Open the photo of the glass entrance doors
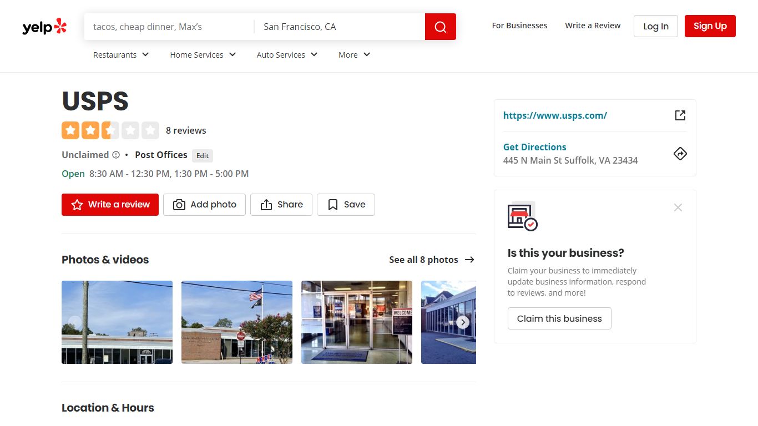The height and width of the screenshot is (426, 758). tap(357, 322)
